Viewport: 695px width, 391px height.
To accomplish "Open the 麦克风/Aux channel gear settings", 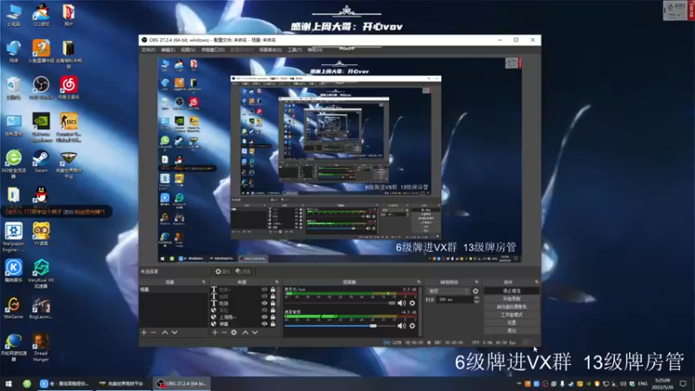I will coord(412,303).
